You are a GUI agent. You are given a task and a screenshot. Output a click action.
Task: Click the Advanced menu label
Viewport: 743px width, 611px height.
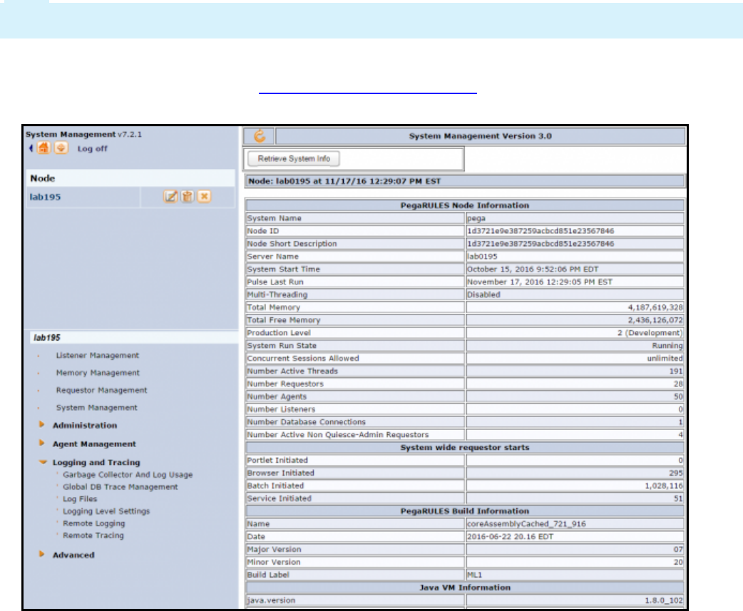tap(73, 555)
